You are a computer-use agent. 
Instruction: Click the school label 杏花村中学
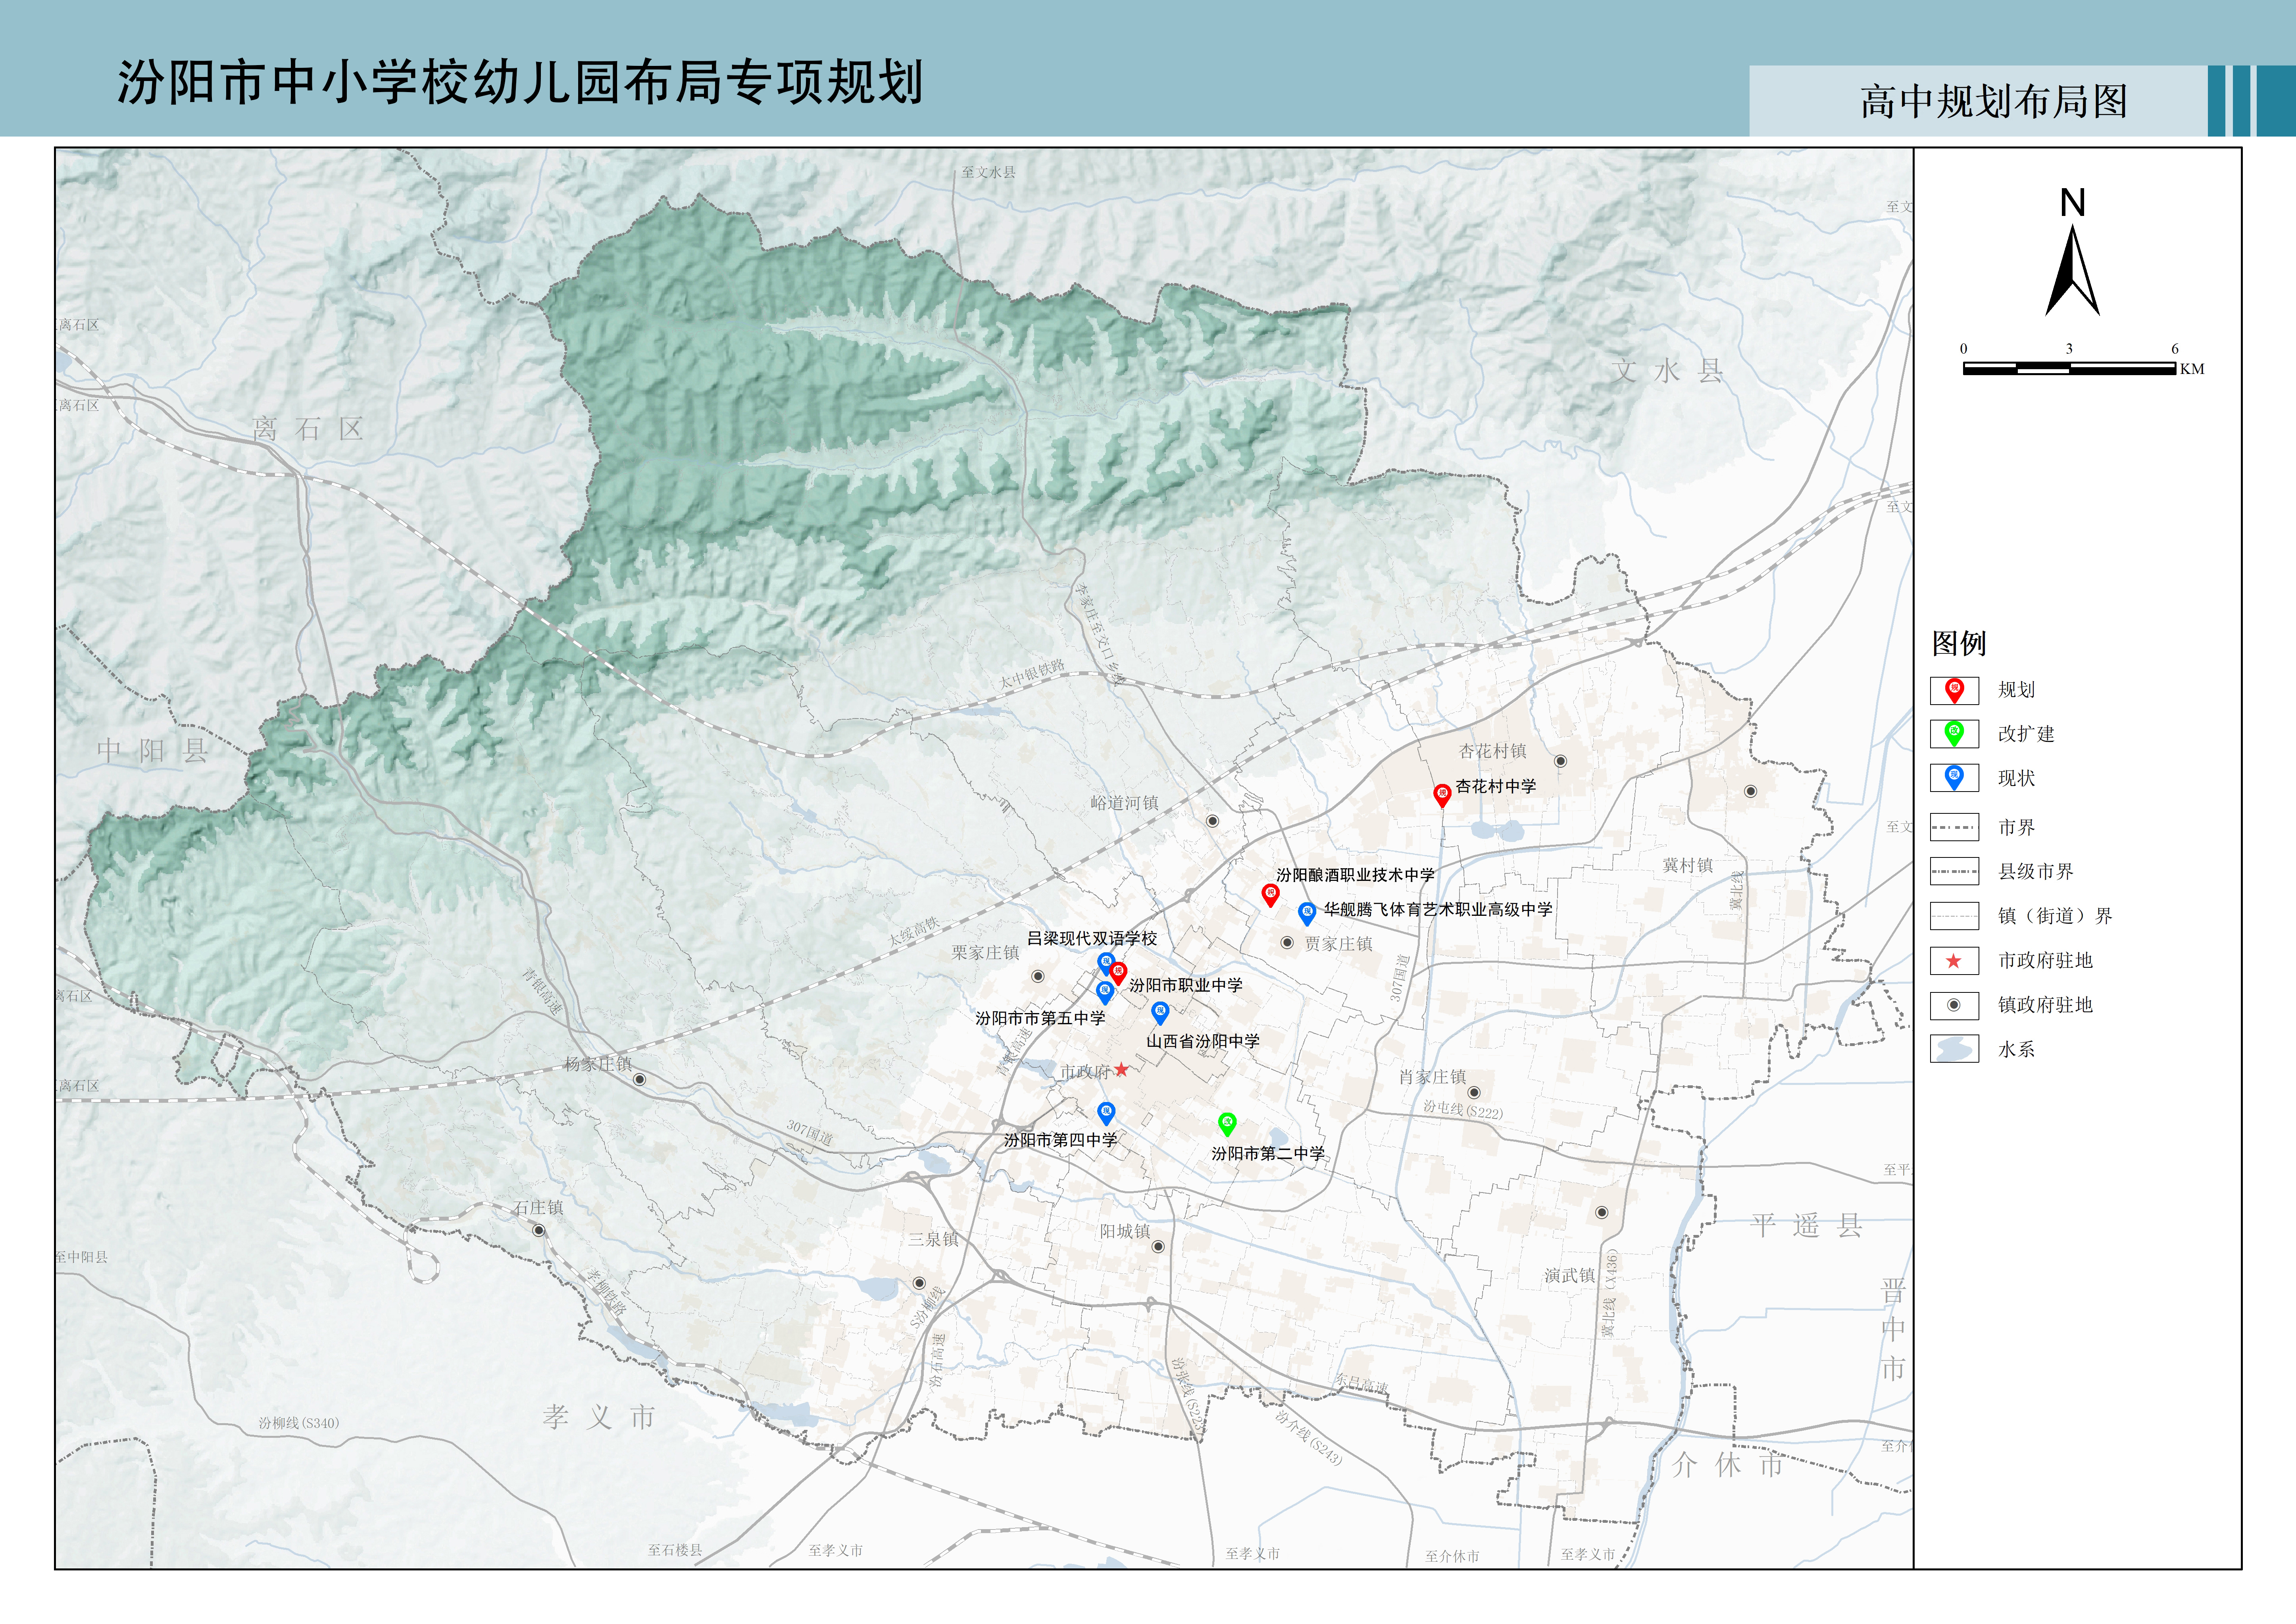tap(1496, 786)
